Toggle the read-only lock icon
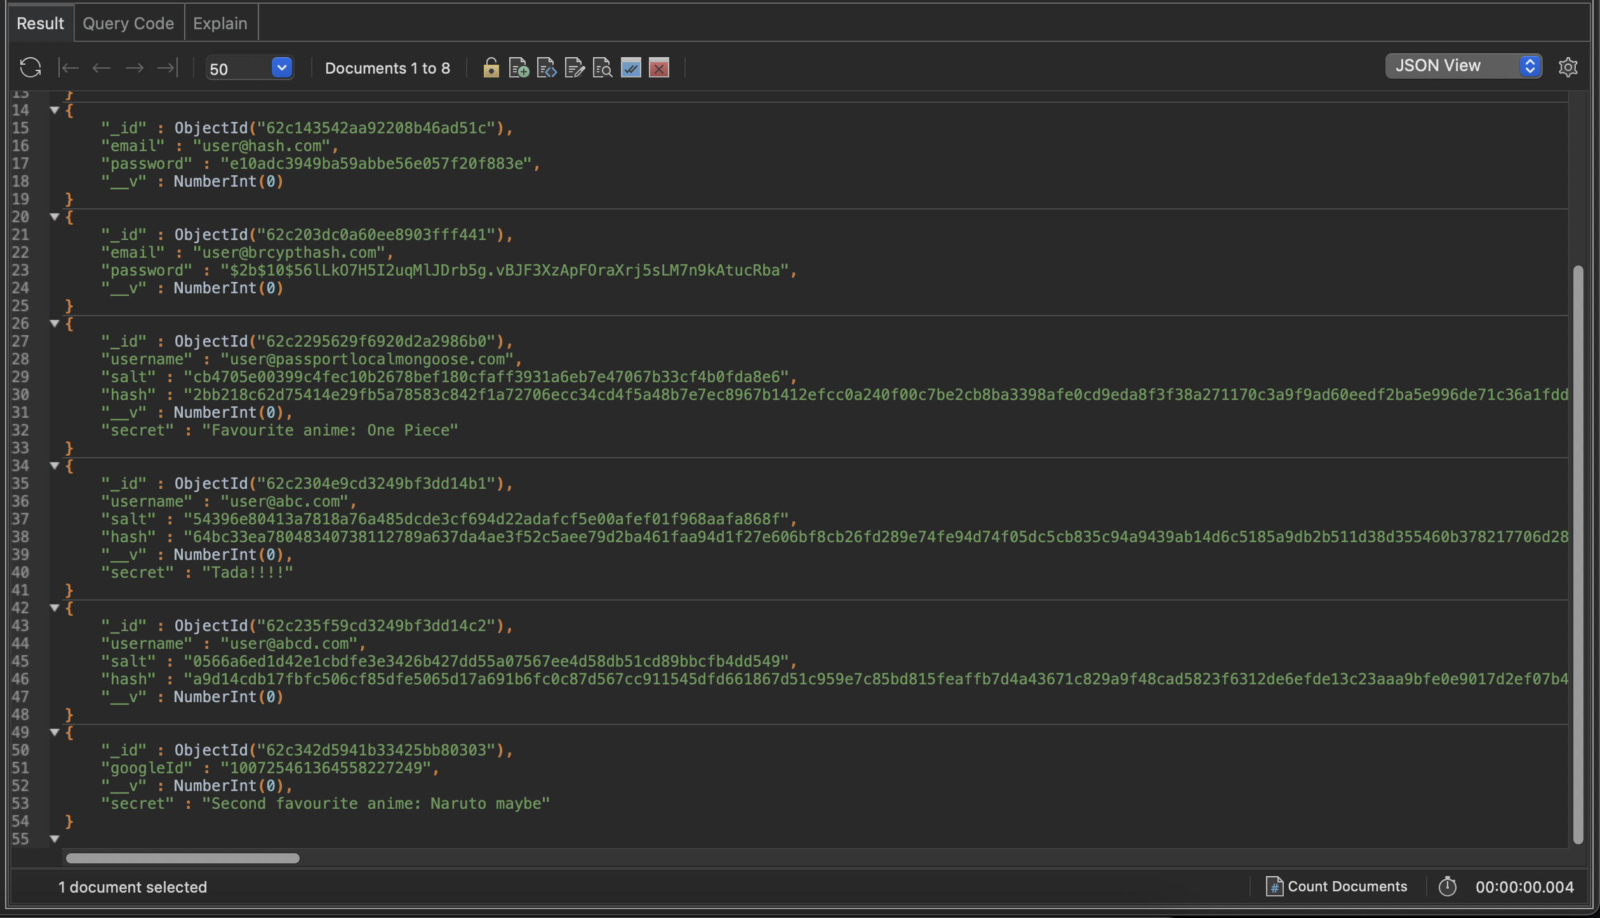 coord(491,67)
